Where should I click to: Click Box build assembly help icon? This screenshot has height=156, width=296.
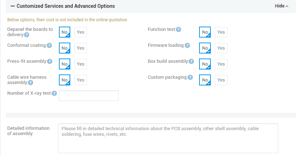(x=191, y=61)
